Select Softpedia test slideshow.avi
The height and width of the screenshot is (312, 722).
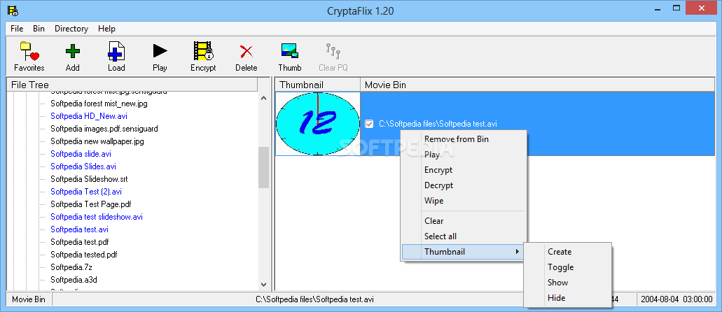[97, 217]
